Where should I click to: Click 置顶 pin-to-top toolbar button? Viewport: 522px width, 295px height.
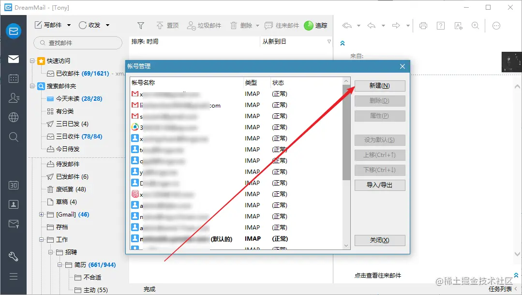coord(167,25)
